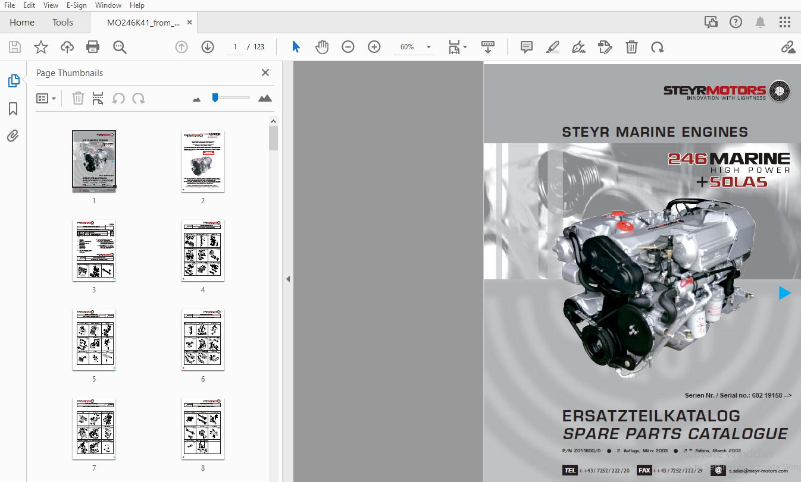This screenshot has width=801, height=482.
Task: Open the find text magnifier tool
Action: click(x=120, y=47)
